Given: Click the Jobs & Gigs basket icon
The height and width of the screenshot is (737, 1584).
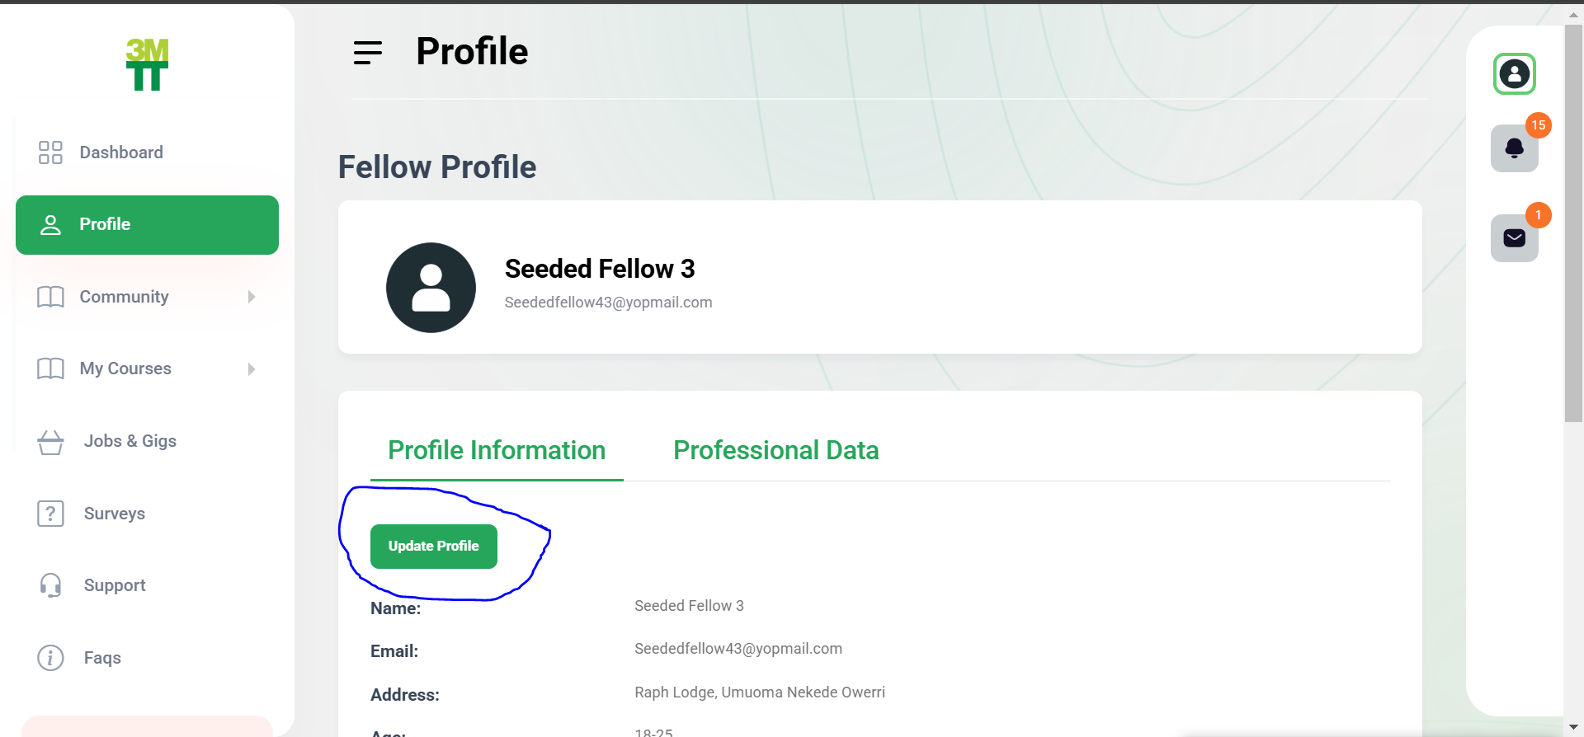Looking at the screenshot, I should (x=50, y=442).
